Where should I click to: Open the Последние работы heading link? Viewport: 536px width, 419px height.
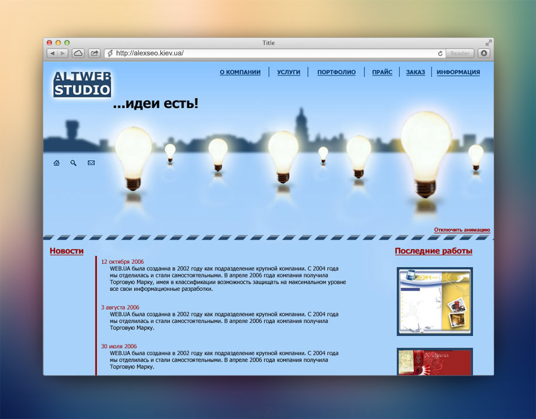pos(434,251)
